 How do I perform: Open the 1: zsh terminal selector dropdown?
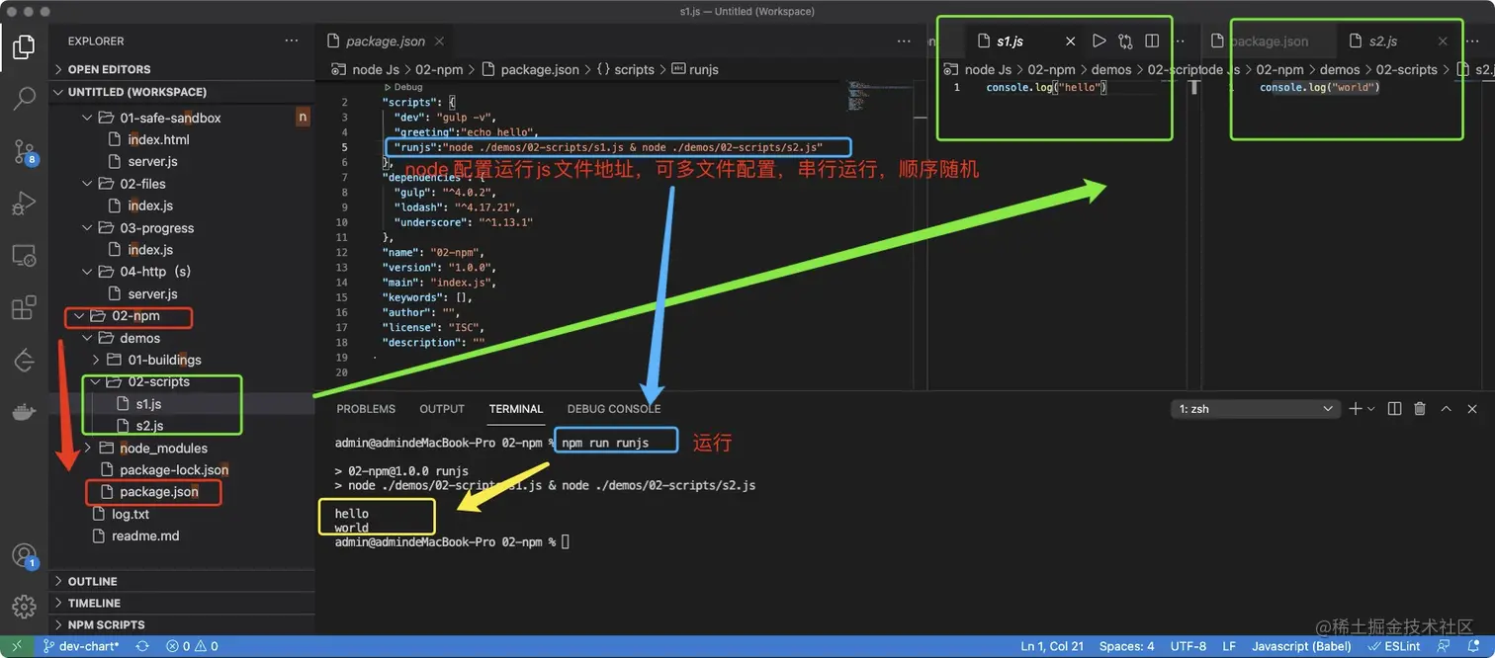pos(1256,408)
